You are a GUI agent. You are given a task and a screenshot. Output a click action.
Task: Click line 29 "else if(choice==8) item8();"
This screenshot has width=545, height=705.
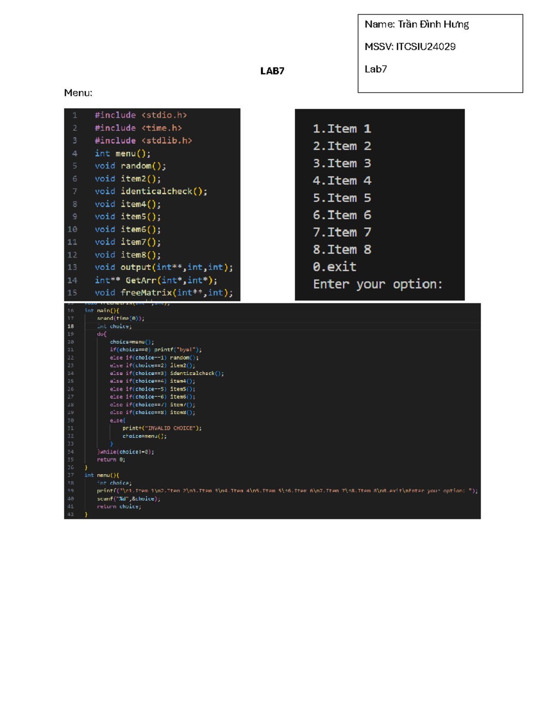pos(152,413)
